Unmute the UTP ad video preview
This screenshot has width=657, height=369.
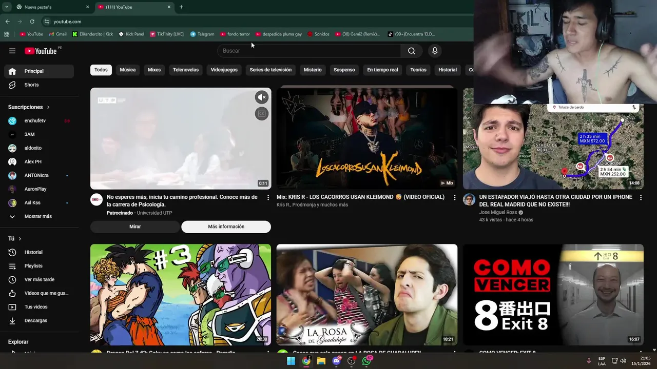point(262,97)
